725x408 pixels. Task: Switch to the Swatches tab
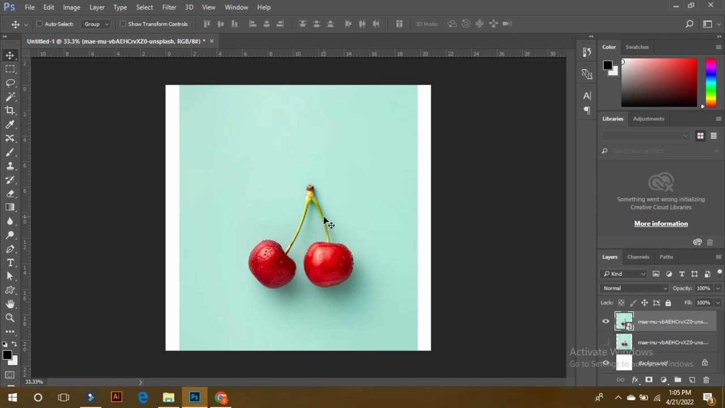click(637, 47)
